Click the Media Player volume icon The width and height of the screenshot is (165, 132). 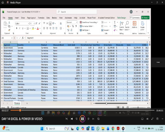coord(147,119)
